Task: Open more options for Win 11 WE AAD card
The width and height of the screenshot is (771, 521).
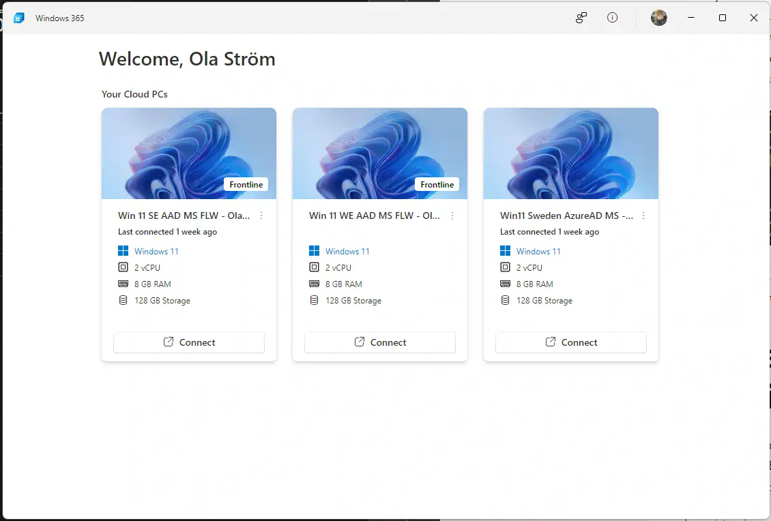Action: [x=452, y=216]
